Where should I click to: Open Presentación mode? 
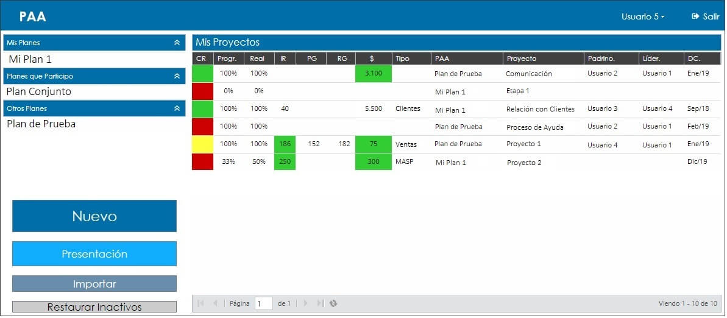tap(94, 253)
